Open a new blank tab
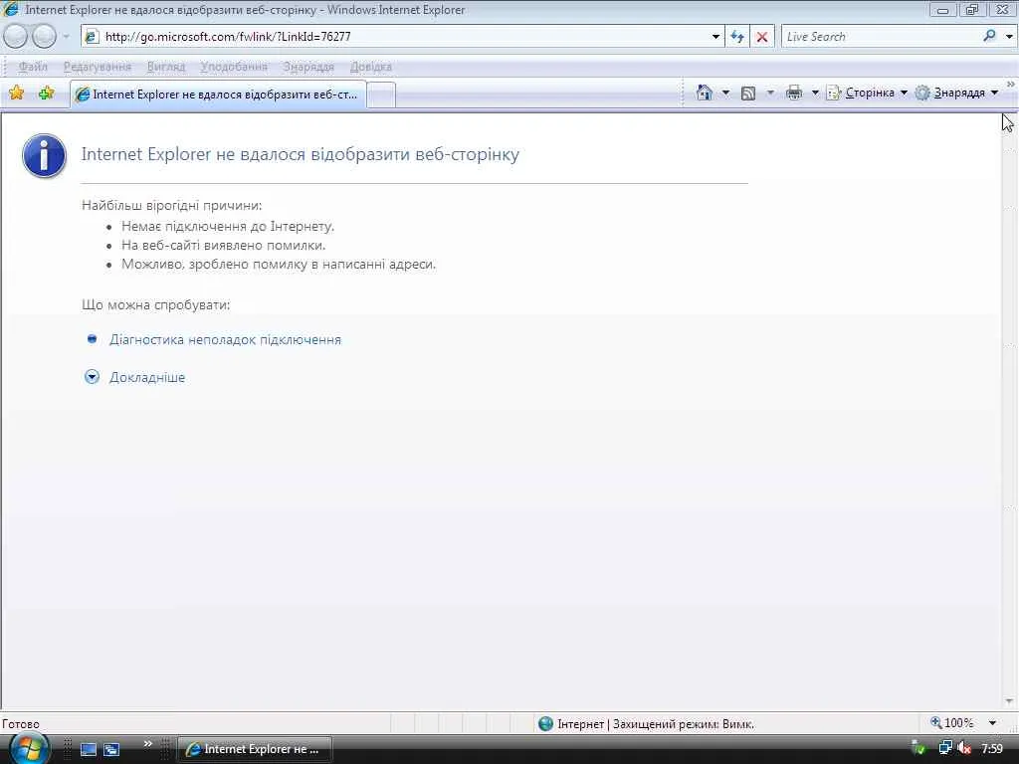Screen dimensions: 1019x764 tap(381, 95)
